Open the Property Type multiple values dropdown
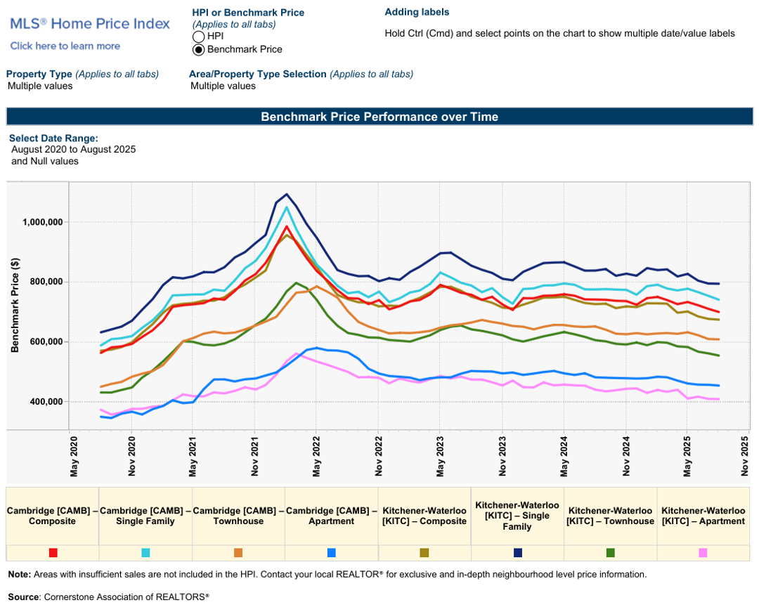 click(40, 86)
